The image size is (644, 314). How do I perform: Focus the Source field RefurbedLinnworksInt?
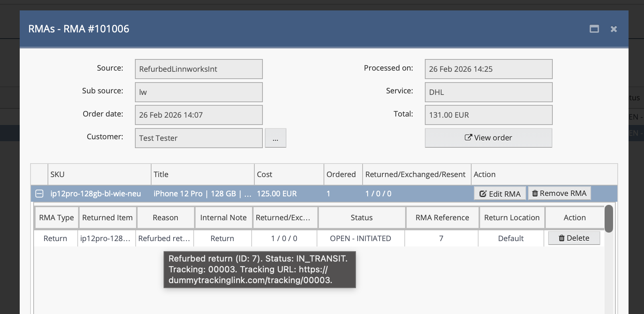(x=199, y=69)
